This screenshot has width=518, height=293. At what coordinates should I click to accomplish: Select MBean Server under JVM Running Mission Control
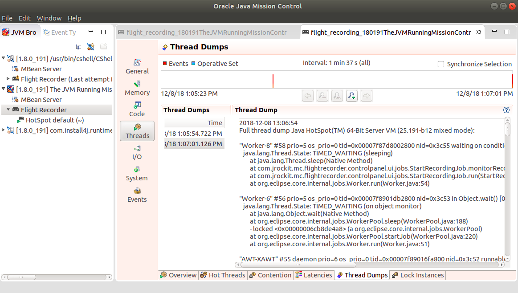click(x=41, y=99)
